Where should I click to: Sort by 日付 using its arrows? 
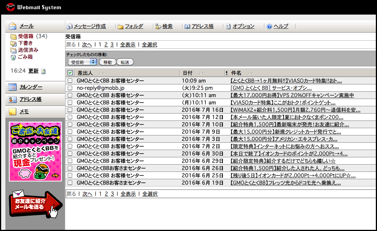pos(201,73)
